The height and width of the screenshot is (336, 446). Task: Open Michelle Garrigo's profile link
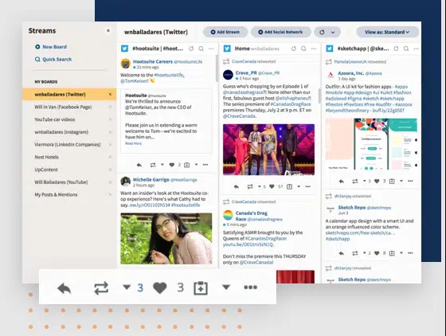pos(151,180)
